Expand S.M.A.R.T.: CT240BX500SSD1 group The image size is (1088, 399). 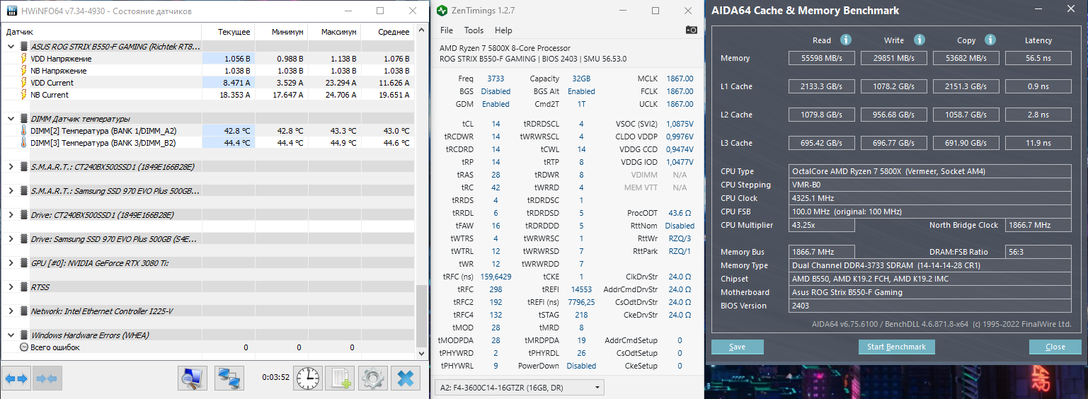(x=10, y=167)
